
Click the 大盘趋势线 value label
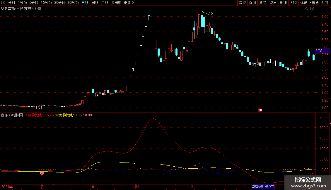point(68,115)
